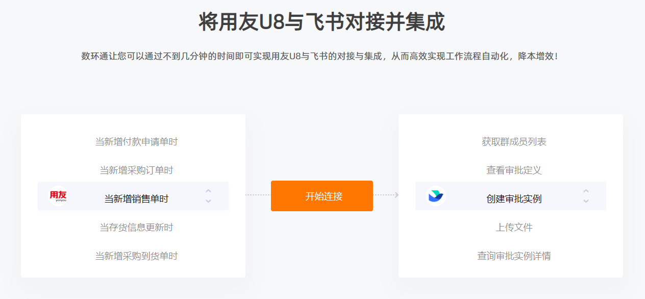Image resolution: width=645 pixels, height=299 pixels.
Task: Click the orange 开始连接 button
Action: (x=322, y=196)
